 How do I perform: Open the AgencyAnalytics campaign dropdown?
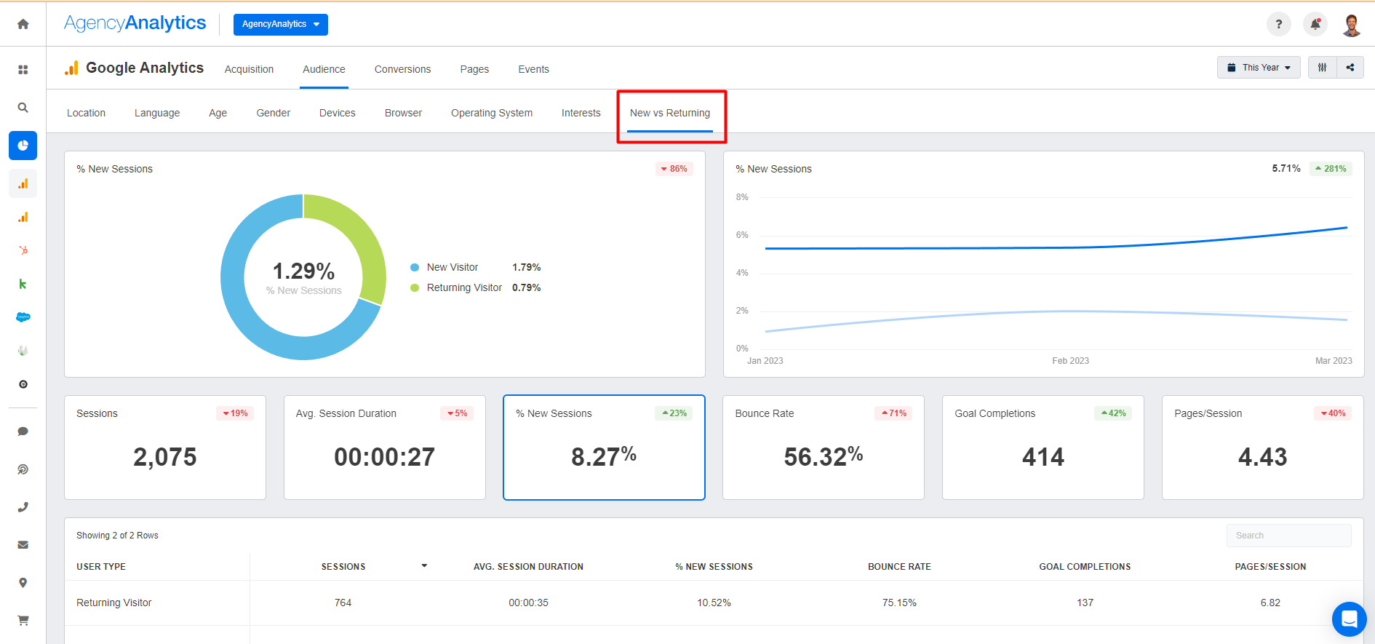pyautogui.click(x=281, y=24)
